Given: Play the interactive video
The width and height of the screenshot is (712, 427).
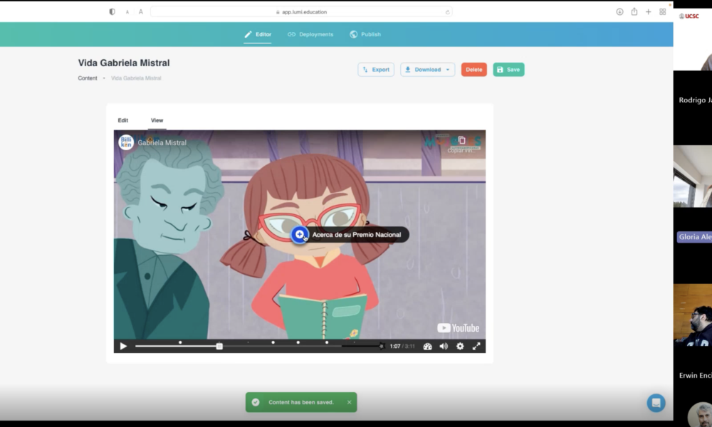Looking at the screenshot, I should point(123,347).
